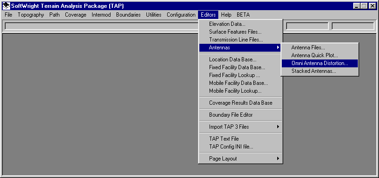Screen dimensions: 379x178
Task: Open the Configuration menu
Action: coord(181,15)
